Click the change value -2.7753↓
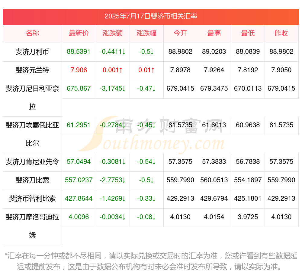This screenshot has width=302, height=276. tap(113, 180)
